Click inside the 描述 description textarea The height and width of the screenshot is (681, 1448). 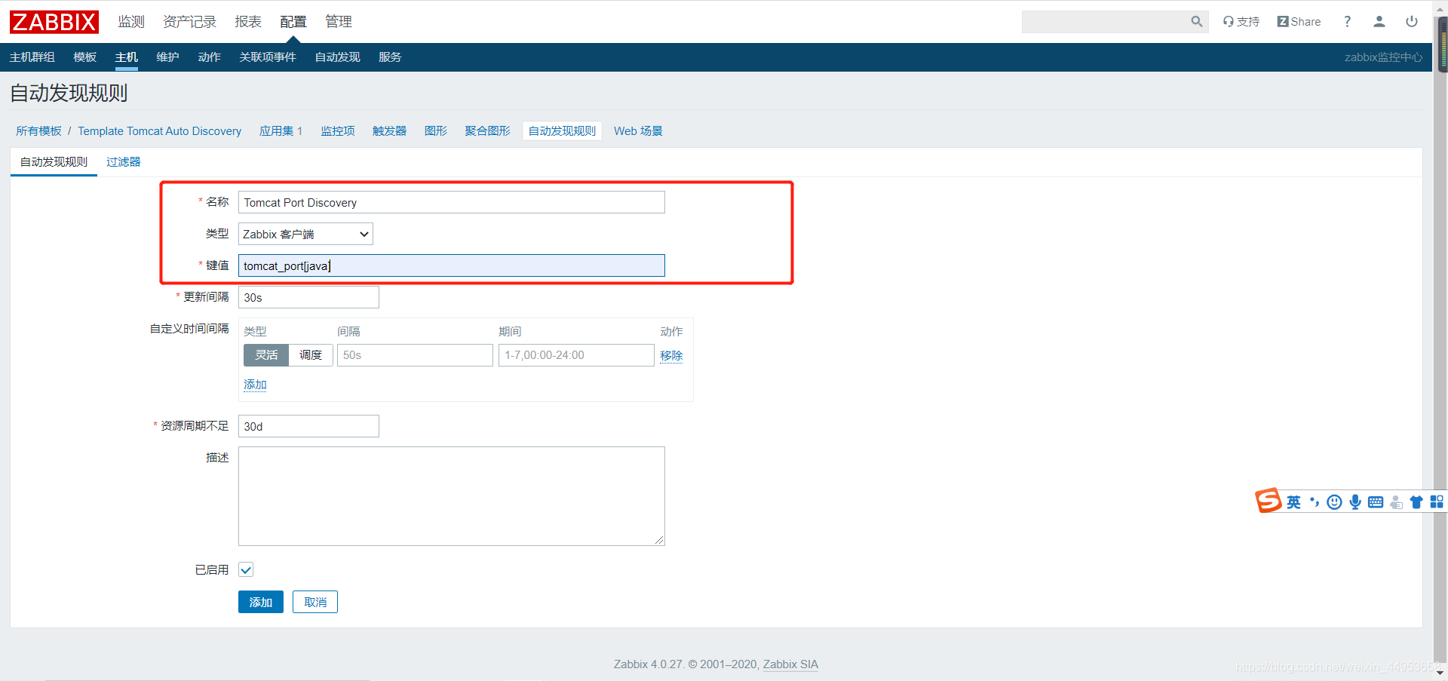pyautogui.click(x=452, y=496)
